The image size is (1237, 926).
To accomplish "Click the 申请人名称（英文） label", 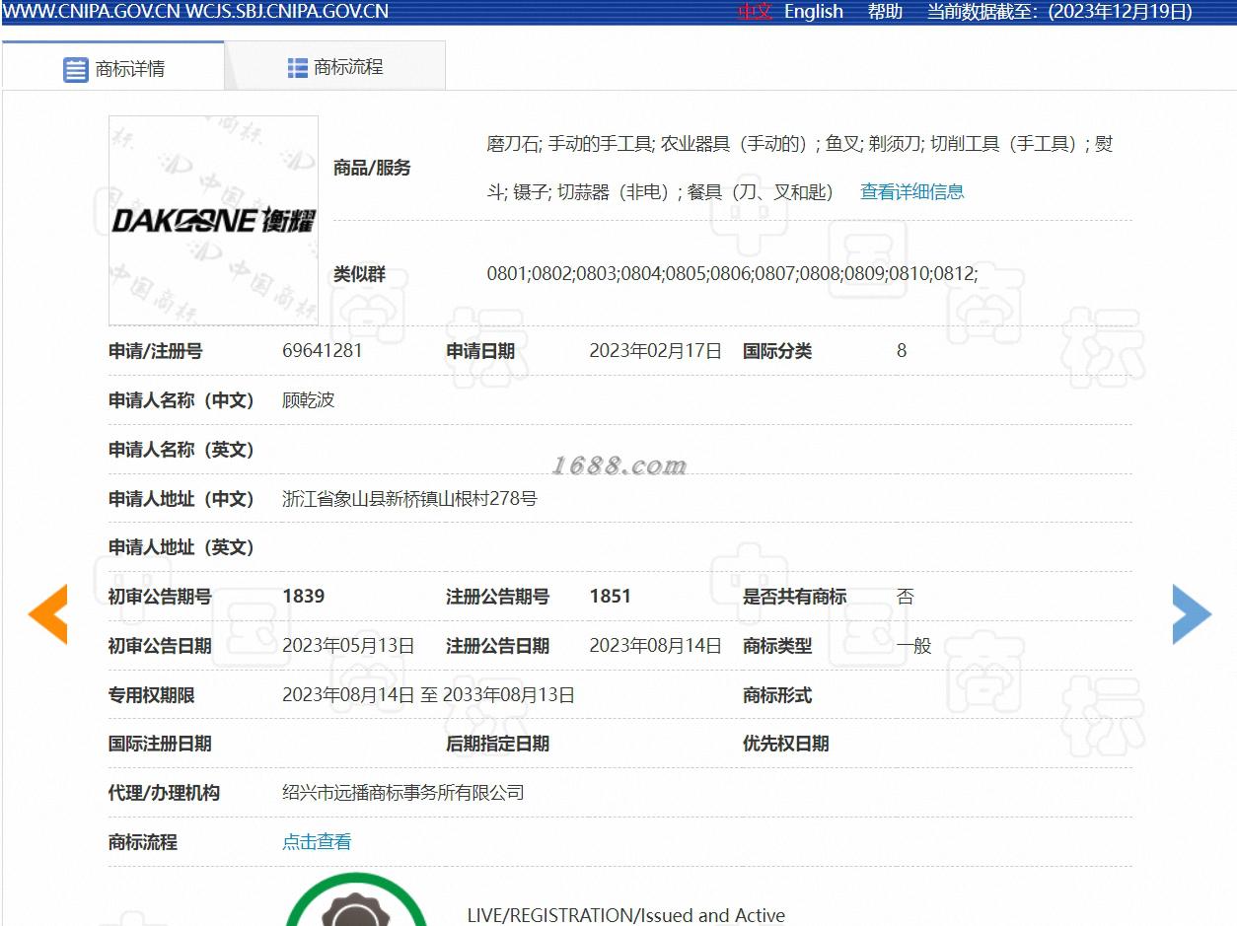I will tap(182, 450).
